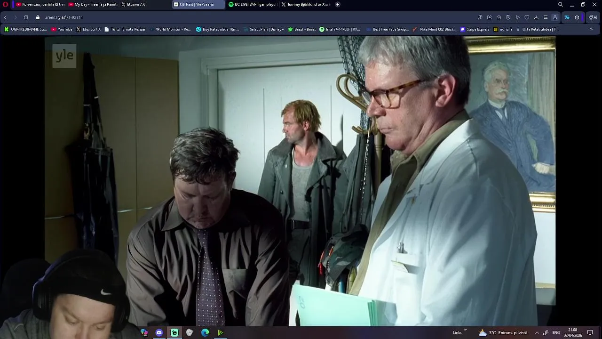Screen dimensions: 602x339
Task: Open Microsoft Edge from the taskbar
Action: pos(205,333)
